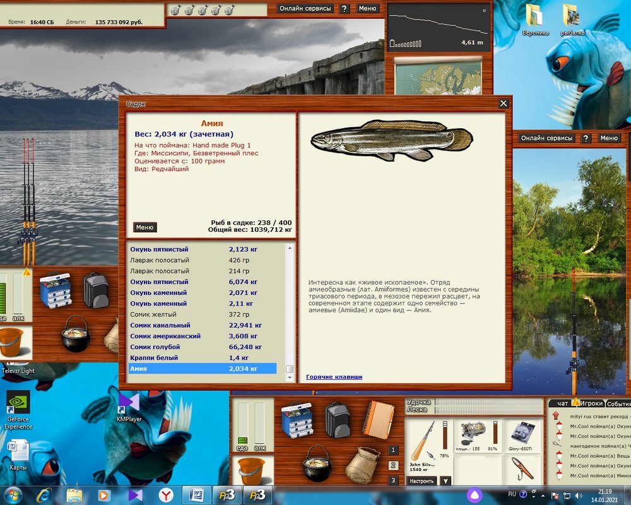Expand the arrow next to Настроить
This screenshot has width=631, height=505.
tap(445, 480)
